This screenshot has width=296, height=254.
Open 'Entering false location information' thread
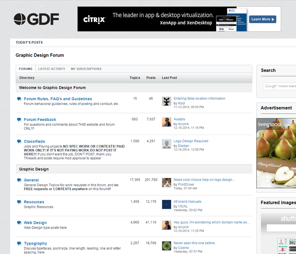pos(199,99)
